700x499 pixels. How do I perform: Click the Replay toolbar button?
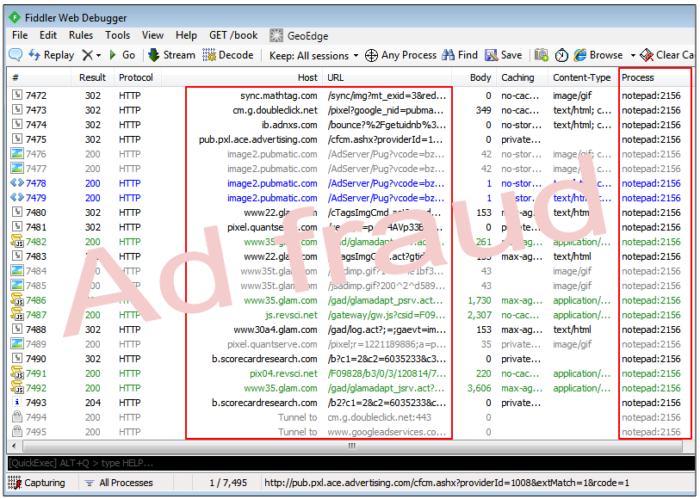tap(51, 55)
